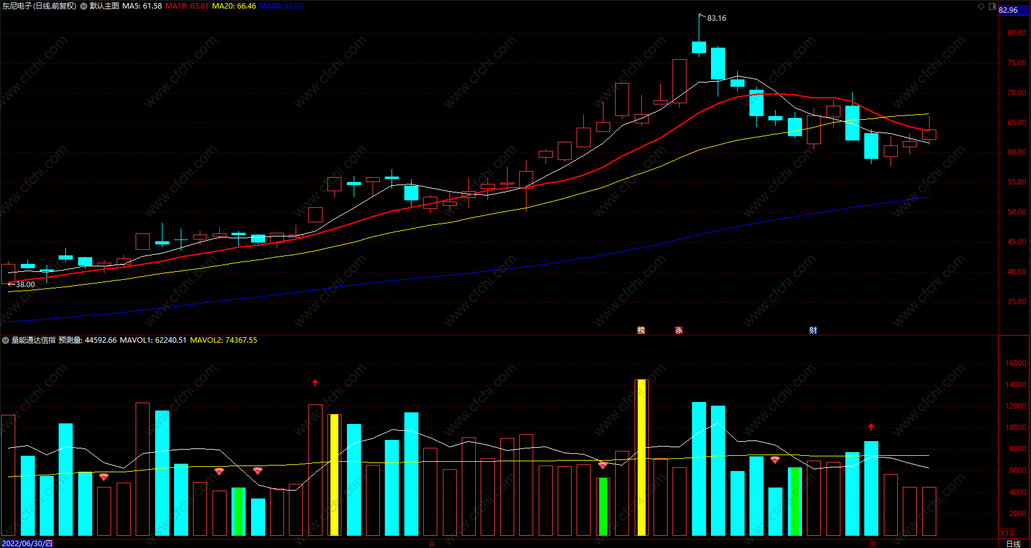Screen dimensions: 1031x548
Task: Open the main chart indicator dropdown arrow
Action: click(x=84, y=6)
